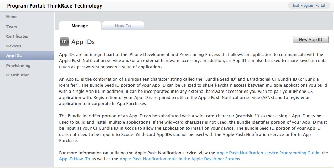The width and height of the screenshot is (334, 168).
Task: Open Apple Push Notification service Programming Guide link
Action: point(268,153)
